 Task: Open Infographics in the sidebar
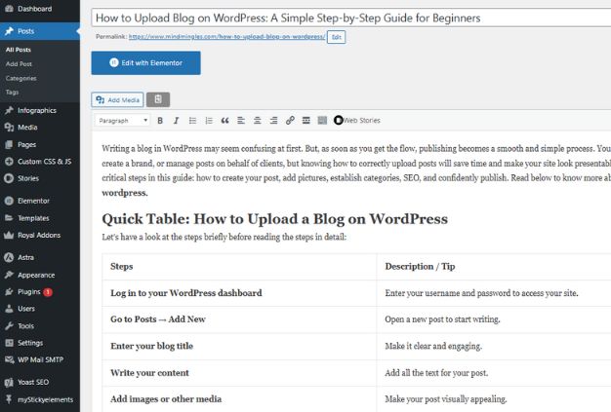40,110
